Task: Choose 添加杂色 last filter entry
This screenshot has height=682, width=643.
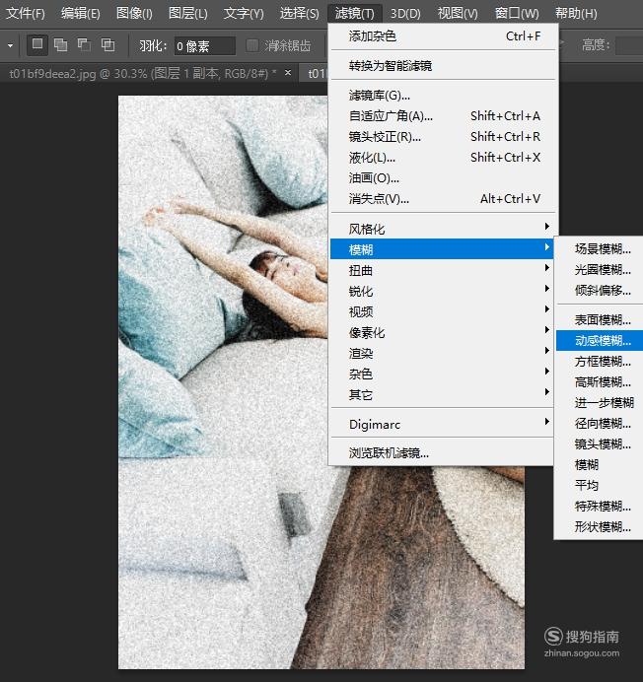Action: point(443,36)
